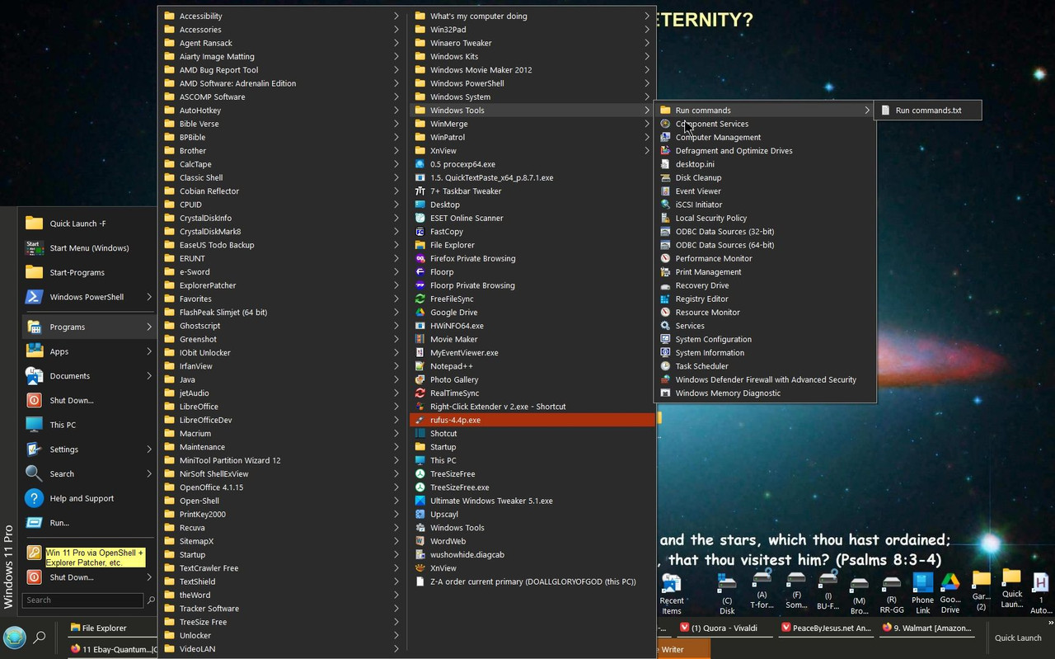Open the Resource Monitor icon

pos(666,312)
